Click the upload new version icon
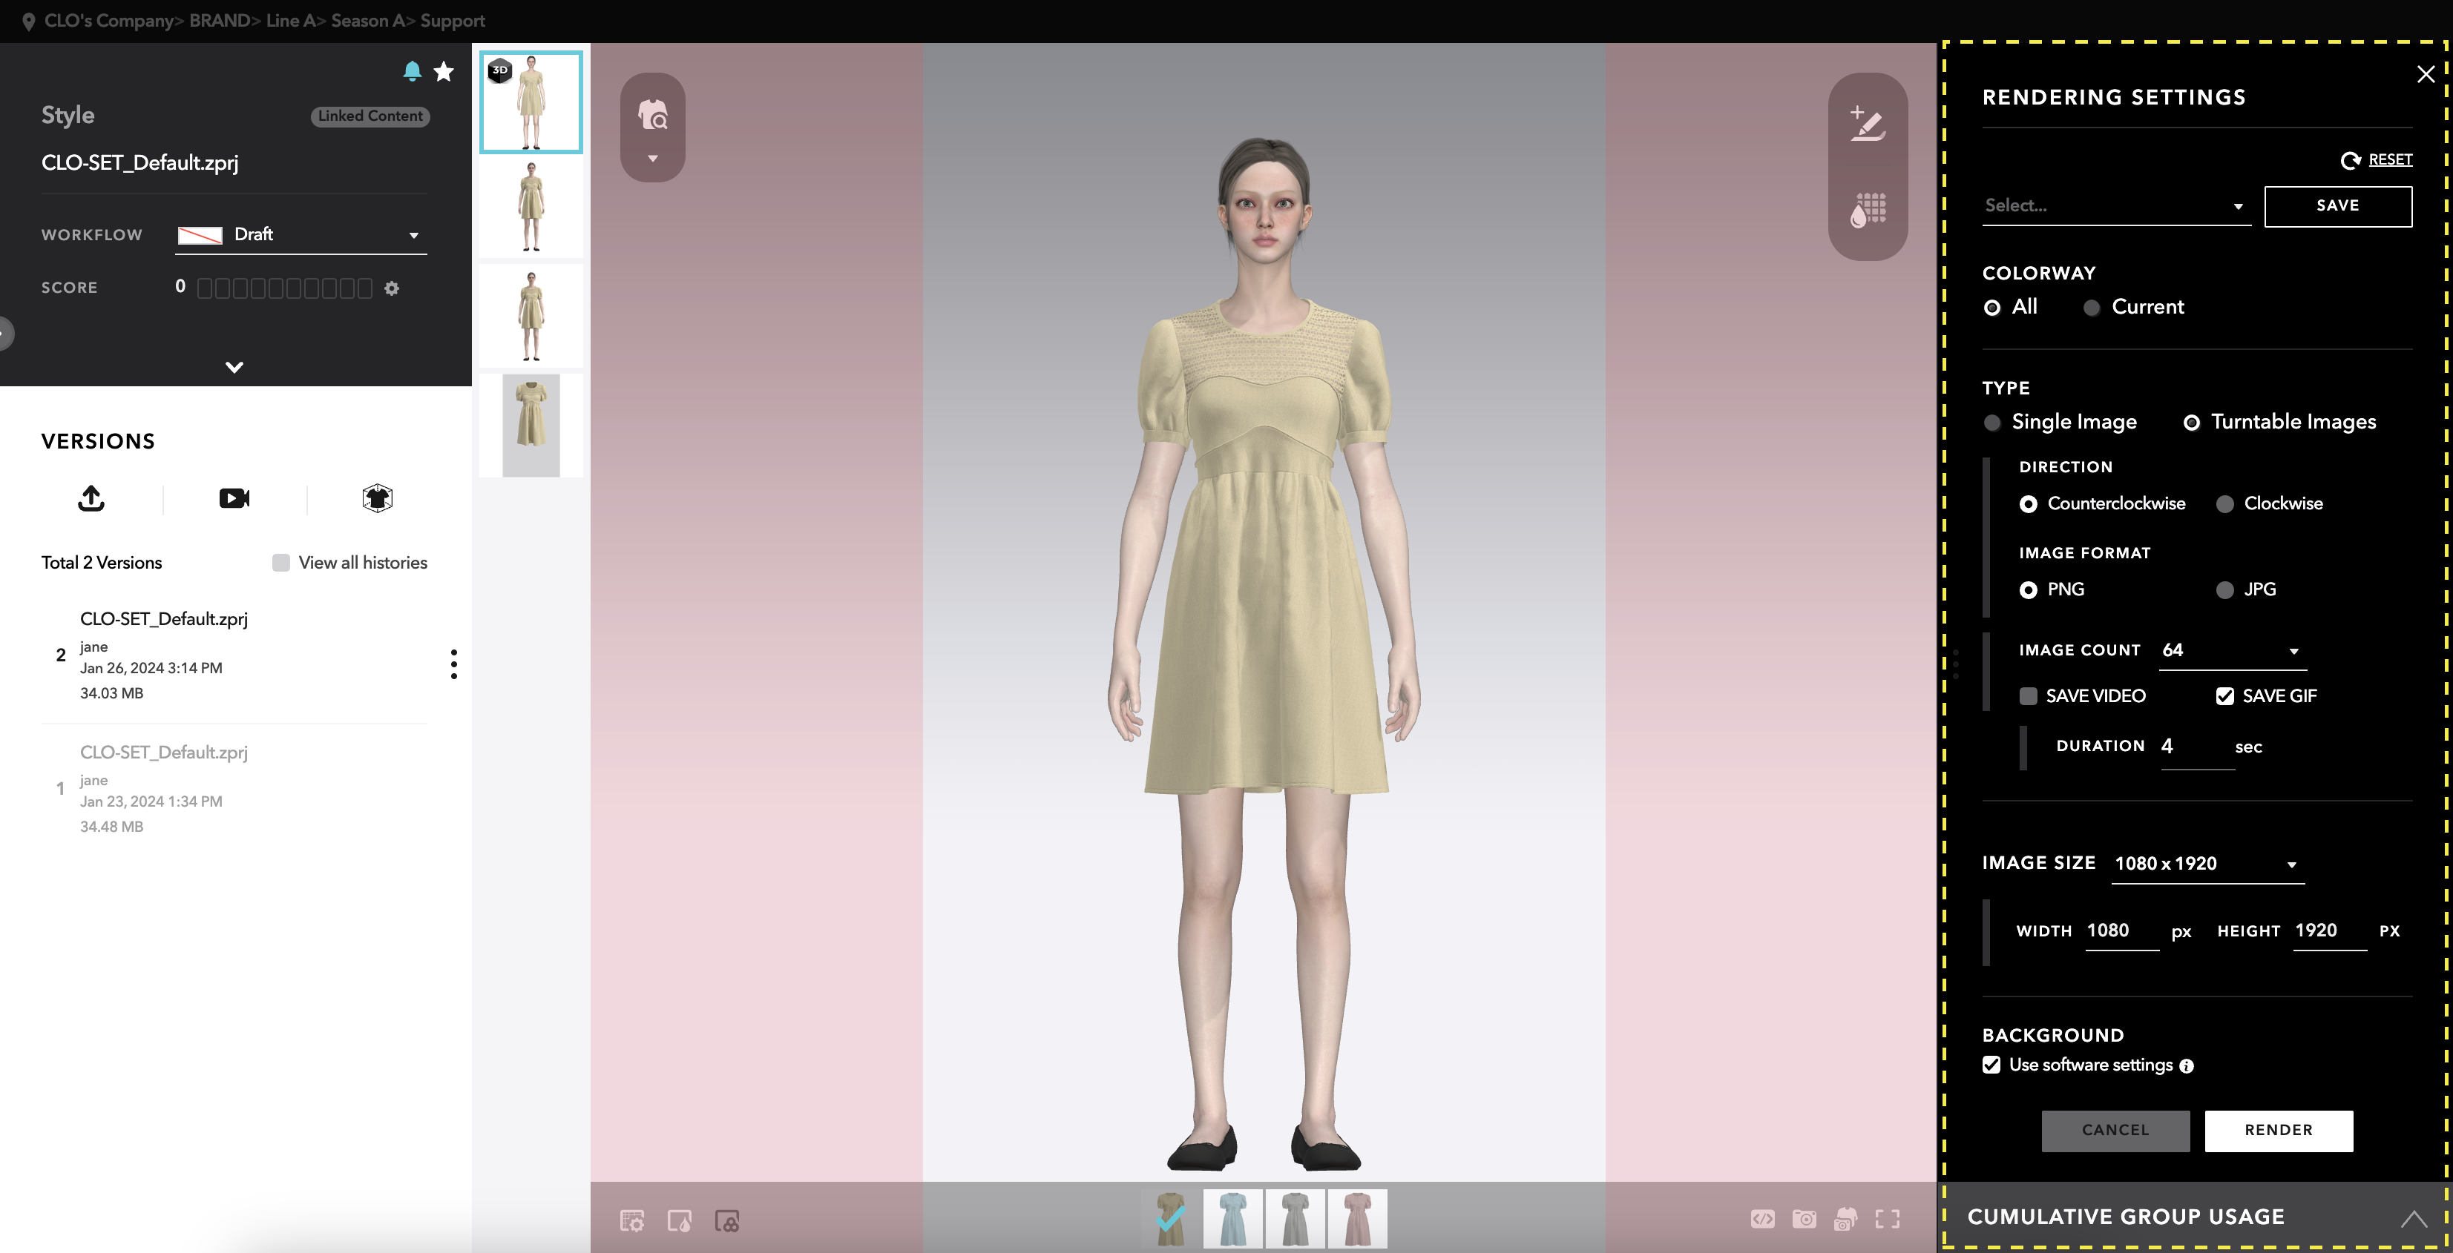The image size is (2453, 1253). coord(91,497)
